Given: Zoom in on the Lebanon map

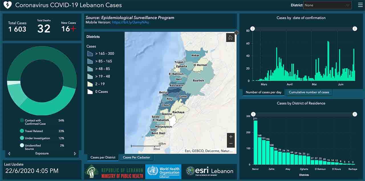Looking at the screenshot, I should [231, 137].
